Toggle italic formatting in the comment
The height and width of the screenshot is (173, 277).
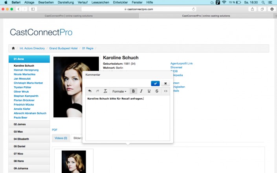pos(141,91)
